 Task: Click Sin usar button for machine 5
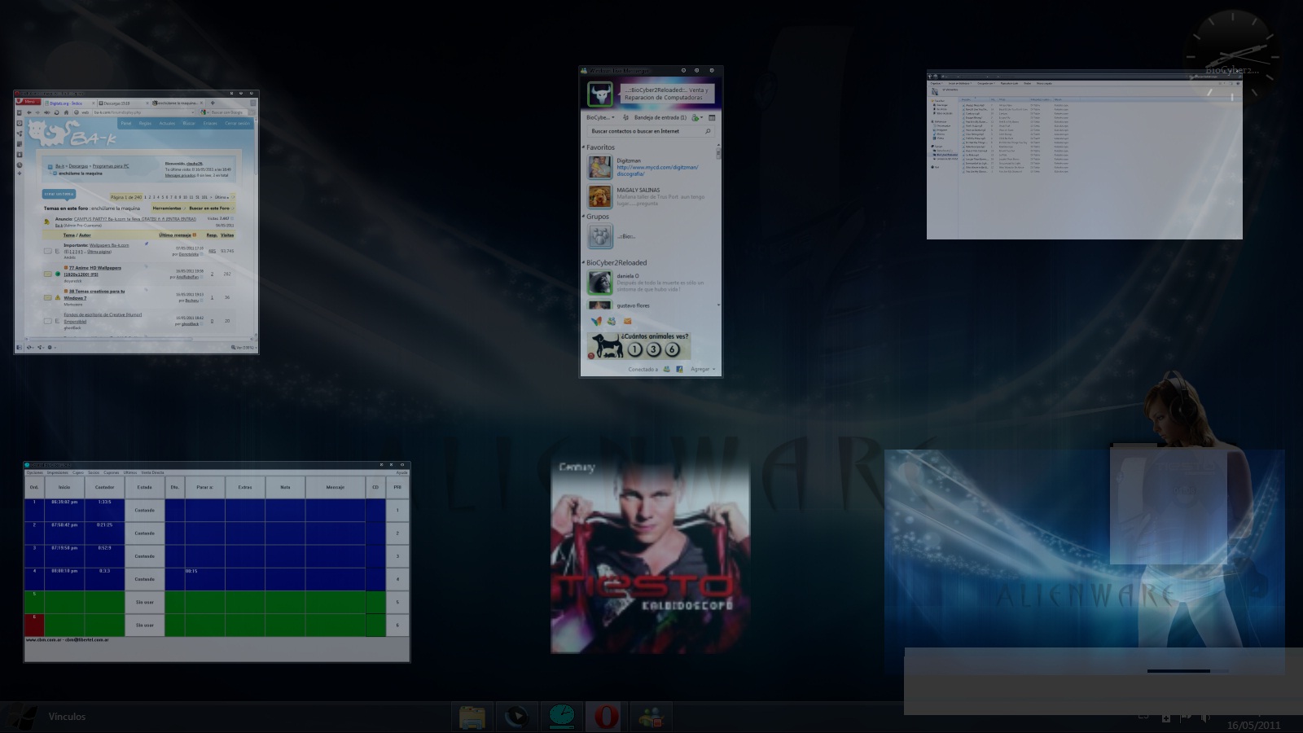coord(144,602)
